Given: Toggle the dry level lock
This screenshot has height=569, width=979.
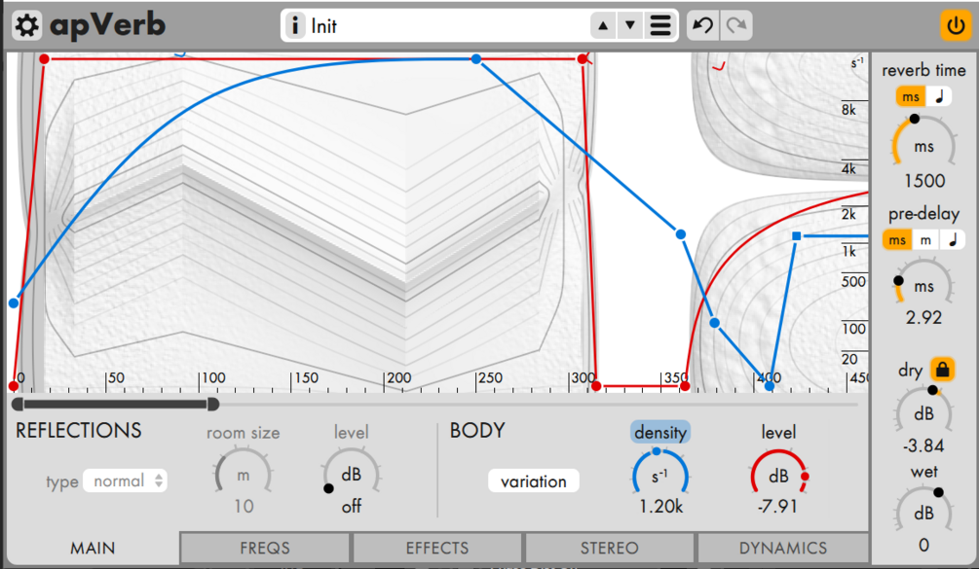Looking at the screenshot, I should point(942,369).
